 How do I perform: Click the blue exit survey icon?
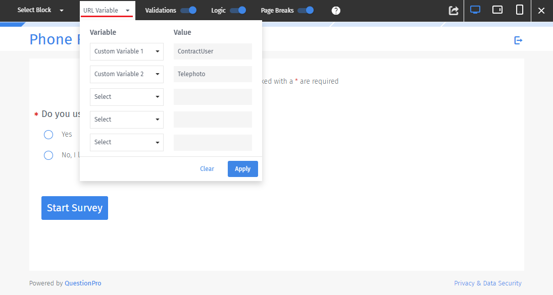518,40
